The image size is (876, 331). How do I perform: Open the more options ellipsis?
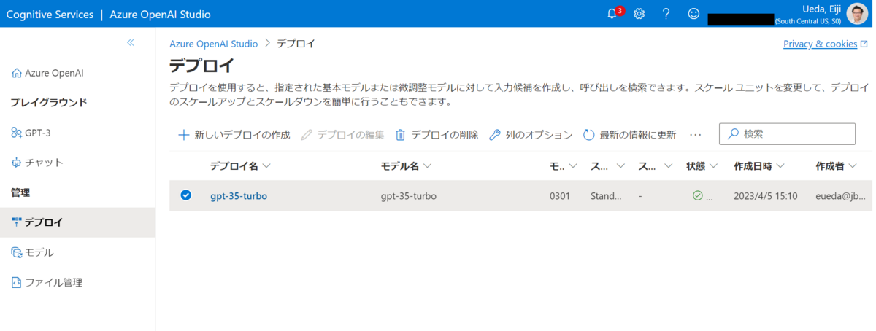[695, 135]
